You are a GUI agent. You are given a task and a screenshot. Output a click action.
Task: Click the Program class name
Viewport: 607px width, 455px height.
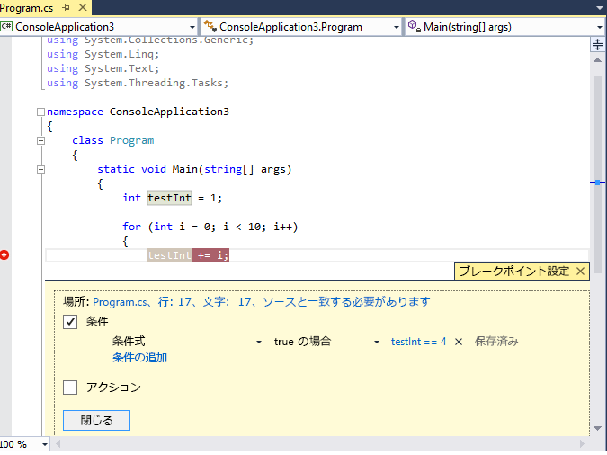[131, 140]
